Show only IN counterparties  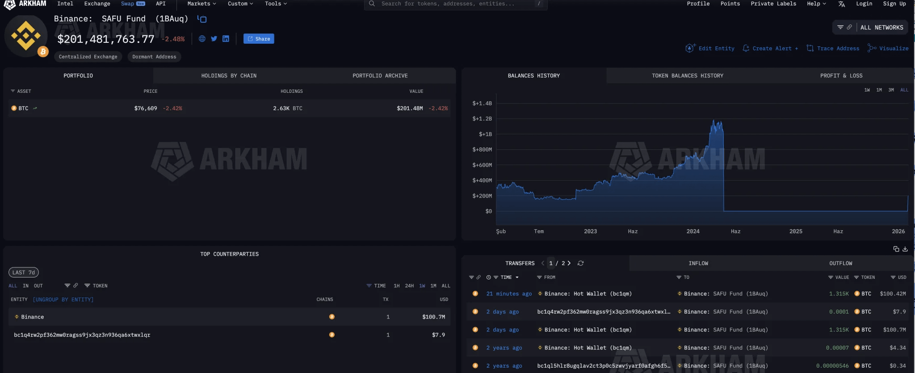(26, 286)
